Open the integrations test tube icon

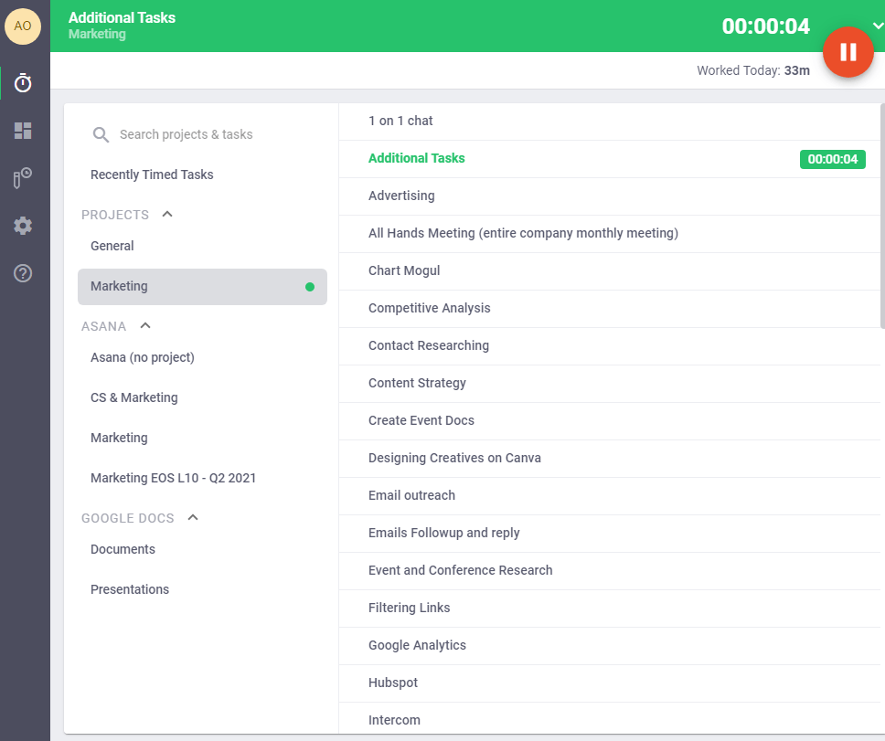point(23,178)
